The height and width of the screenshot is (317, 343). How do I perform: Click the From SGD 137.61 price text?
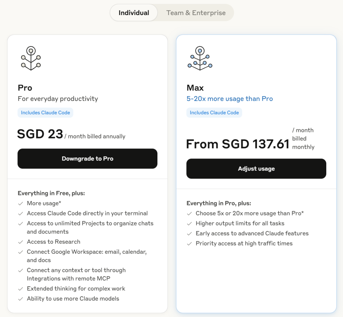(x=237, y=144)
